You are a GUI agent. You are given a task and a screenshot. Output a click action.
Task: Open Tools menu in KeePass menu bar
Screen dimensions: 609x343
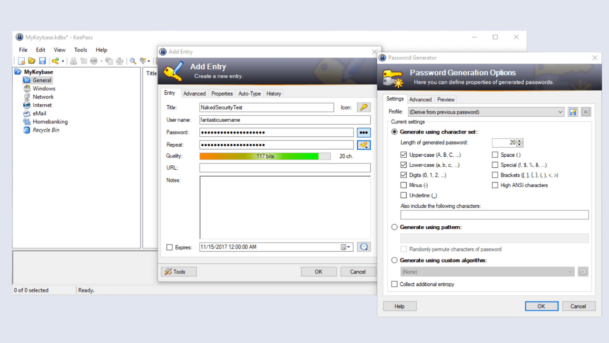coord(80,50)
